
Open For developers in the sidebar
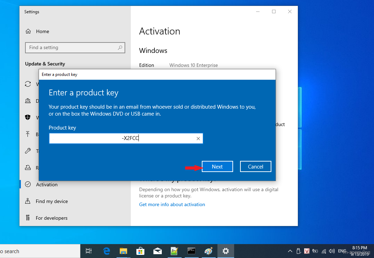[51, 218]
